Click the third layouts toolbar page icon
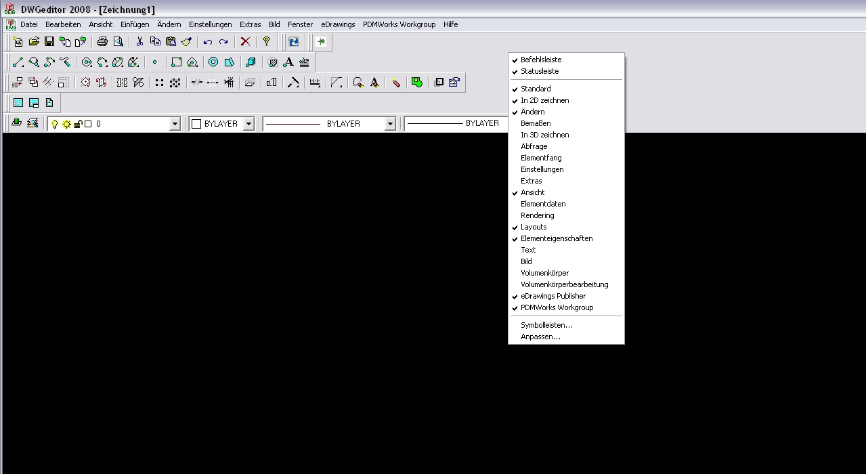The image size is (866, 474). [x=49, y=103]
